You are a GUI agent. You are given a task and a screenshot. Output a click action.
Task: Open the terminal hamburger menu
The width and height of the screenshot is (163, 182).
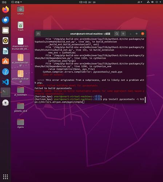tap(123, 33)
